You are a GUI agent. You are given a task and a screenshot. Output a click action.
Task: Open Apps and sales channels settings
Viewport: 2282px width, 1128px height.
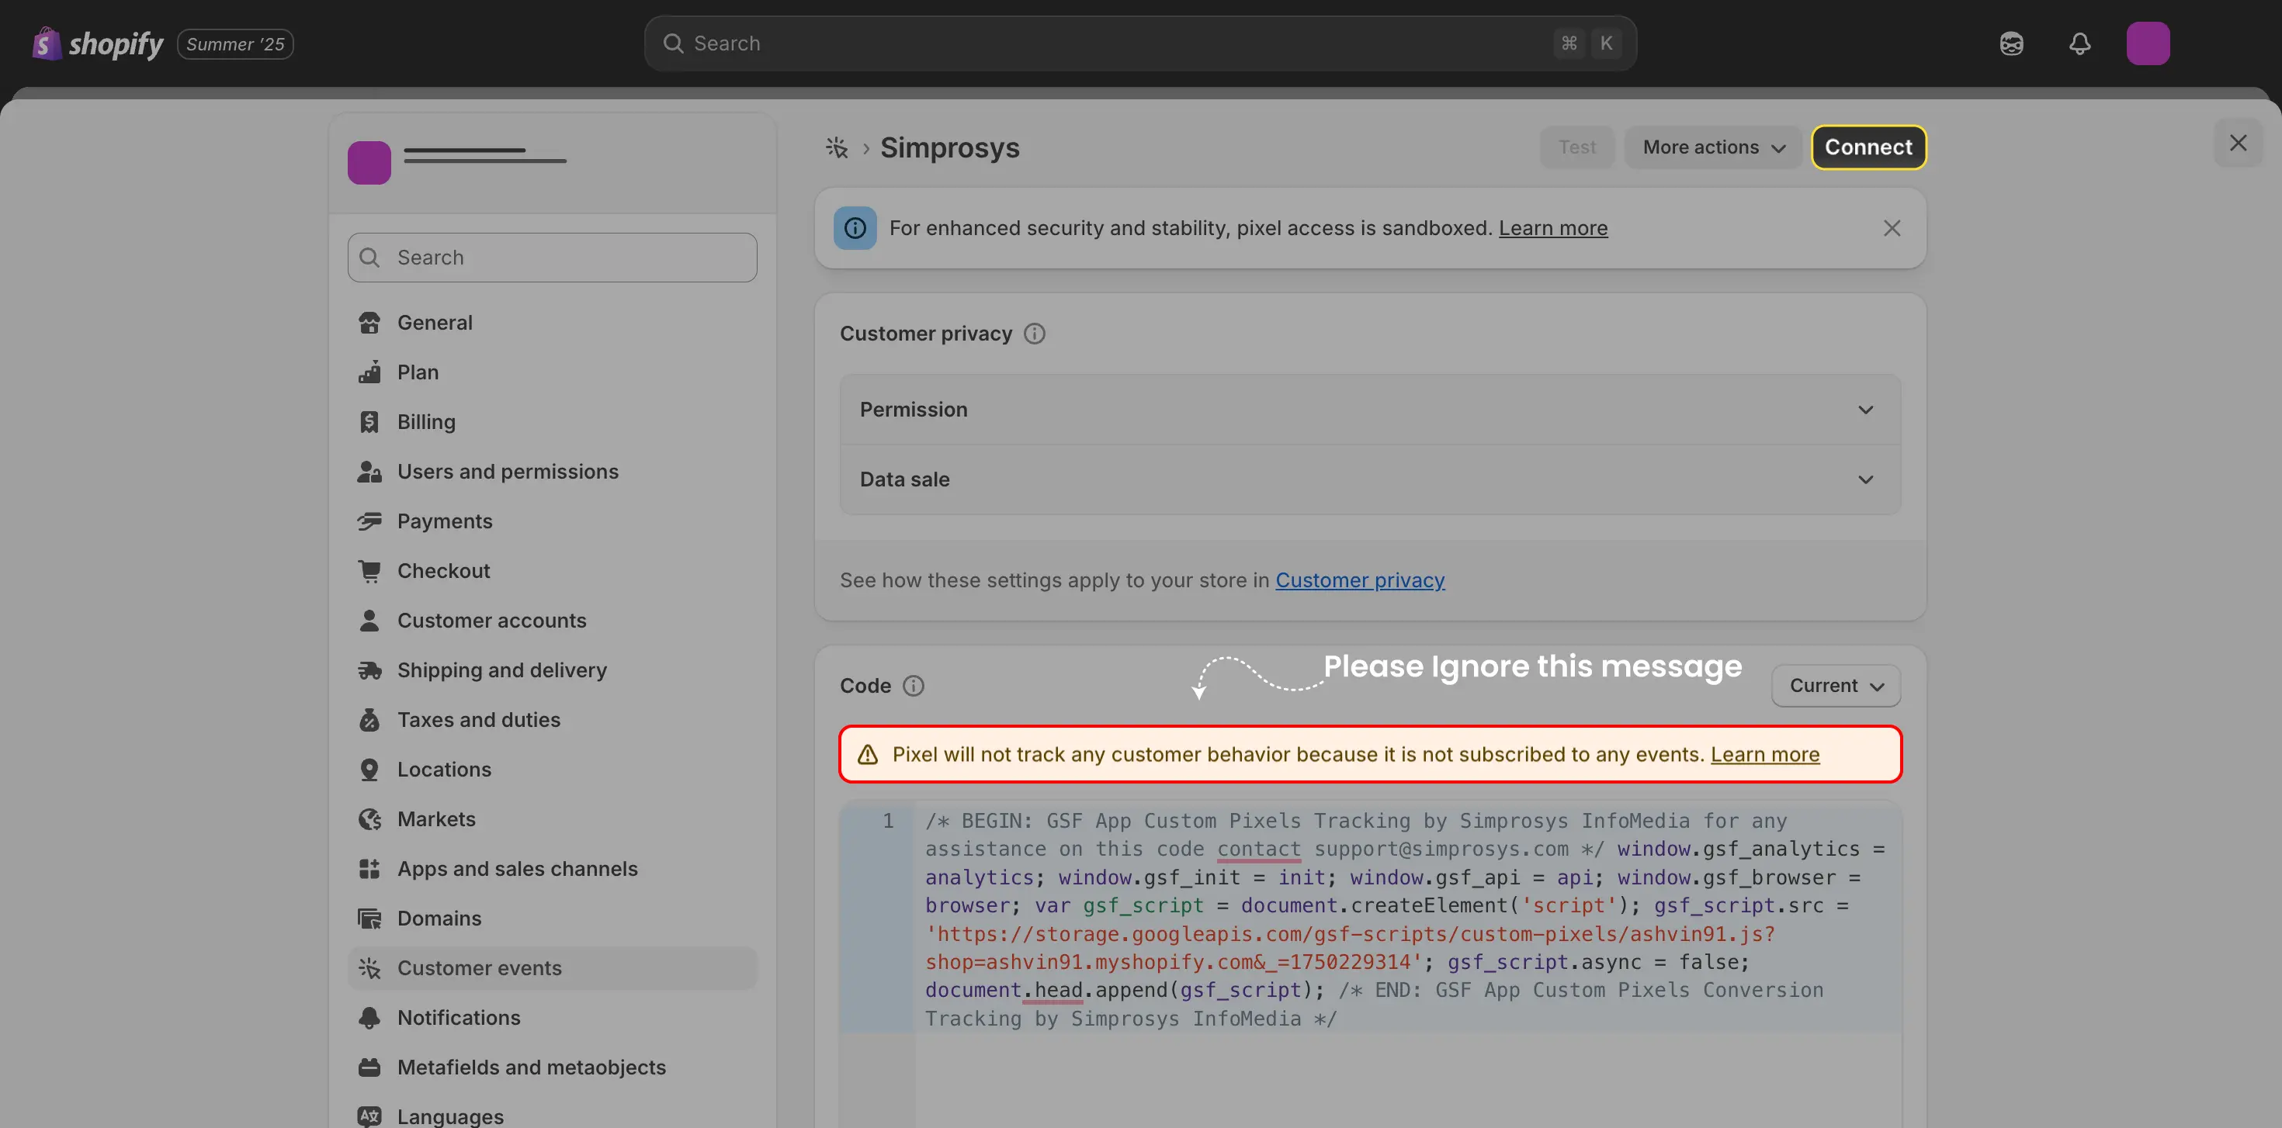point(552,869)
